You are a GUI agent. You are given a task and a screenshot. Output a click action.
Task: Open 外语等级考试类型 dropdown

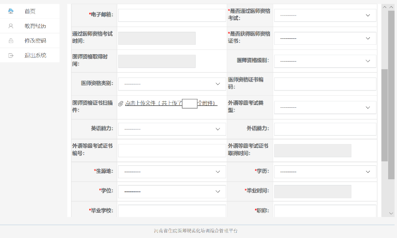[x=325, y=107]
